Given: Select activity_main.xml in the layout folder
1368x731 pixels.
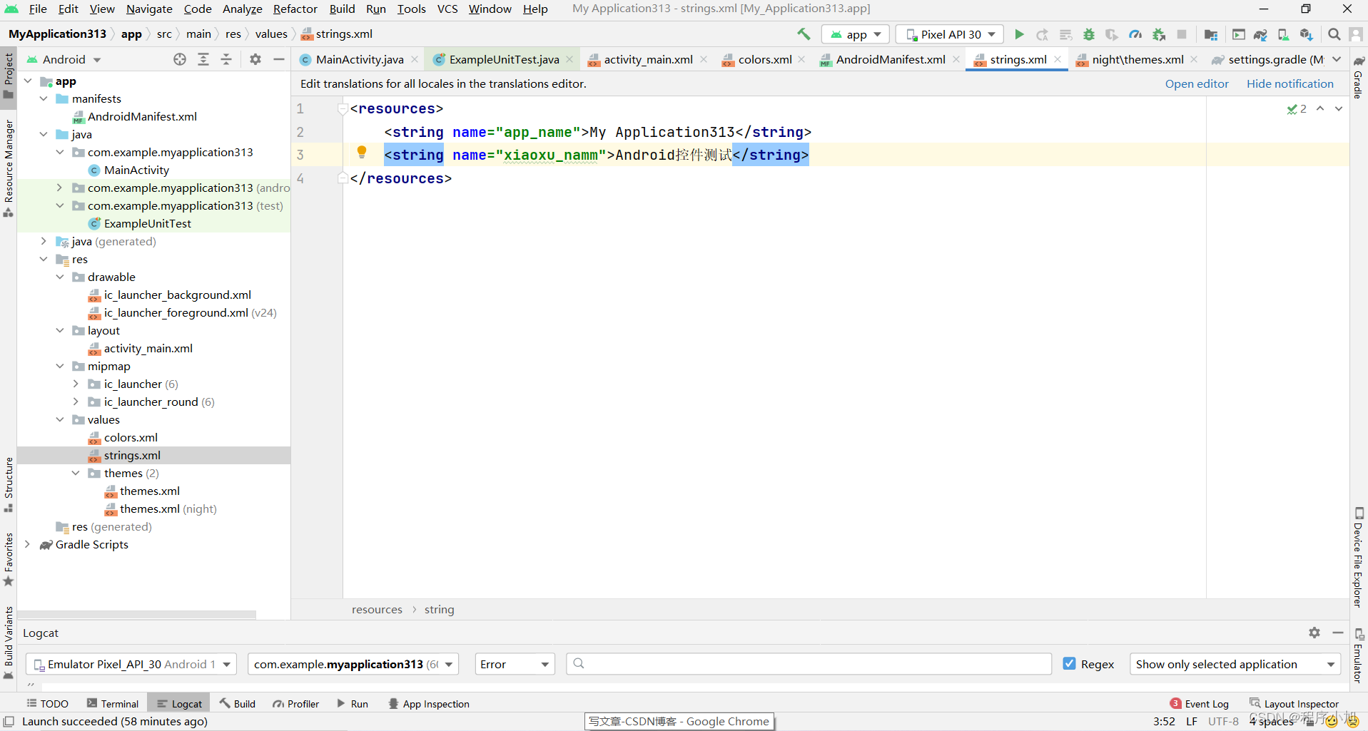Looking at the screenshot, I should [x=148, y=348].
